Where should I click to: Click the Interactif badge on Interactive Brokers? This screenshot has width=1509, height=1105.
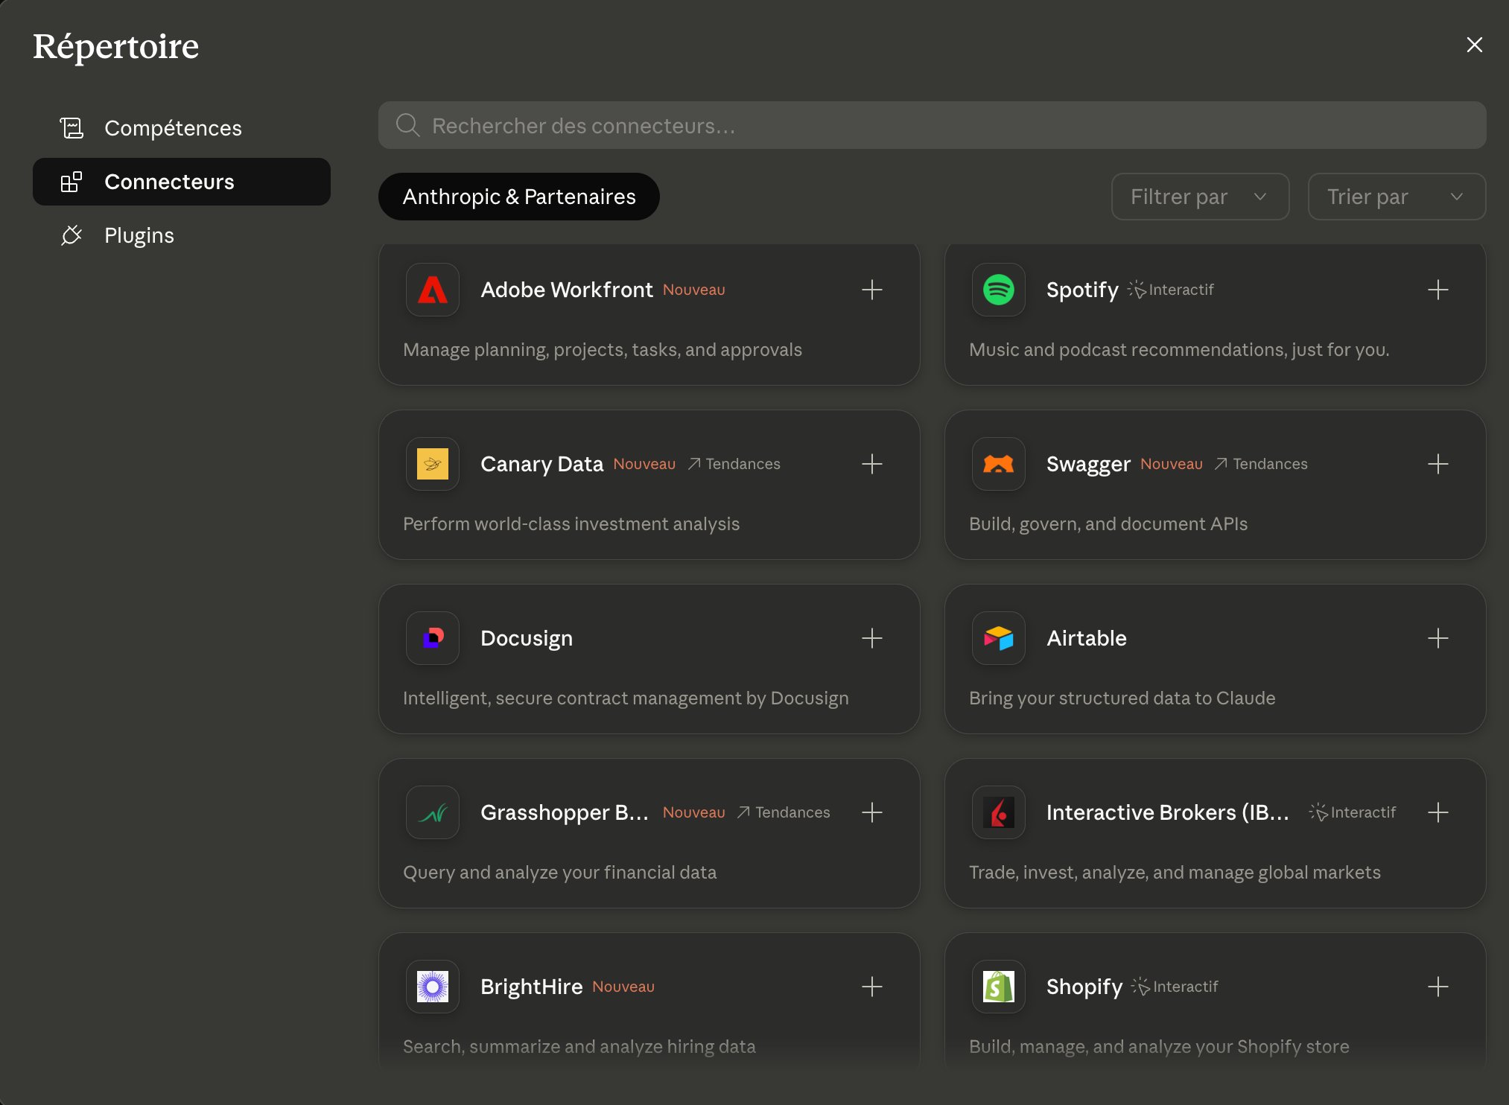tap(1353, 812)
